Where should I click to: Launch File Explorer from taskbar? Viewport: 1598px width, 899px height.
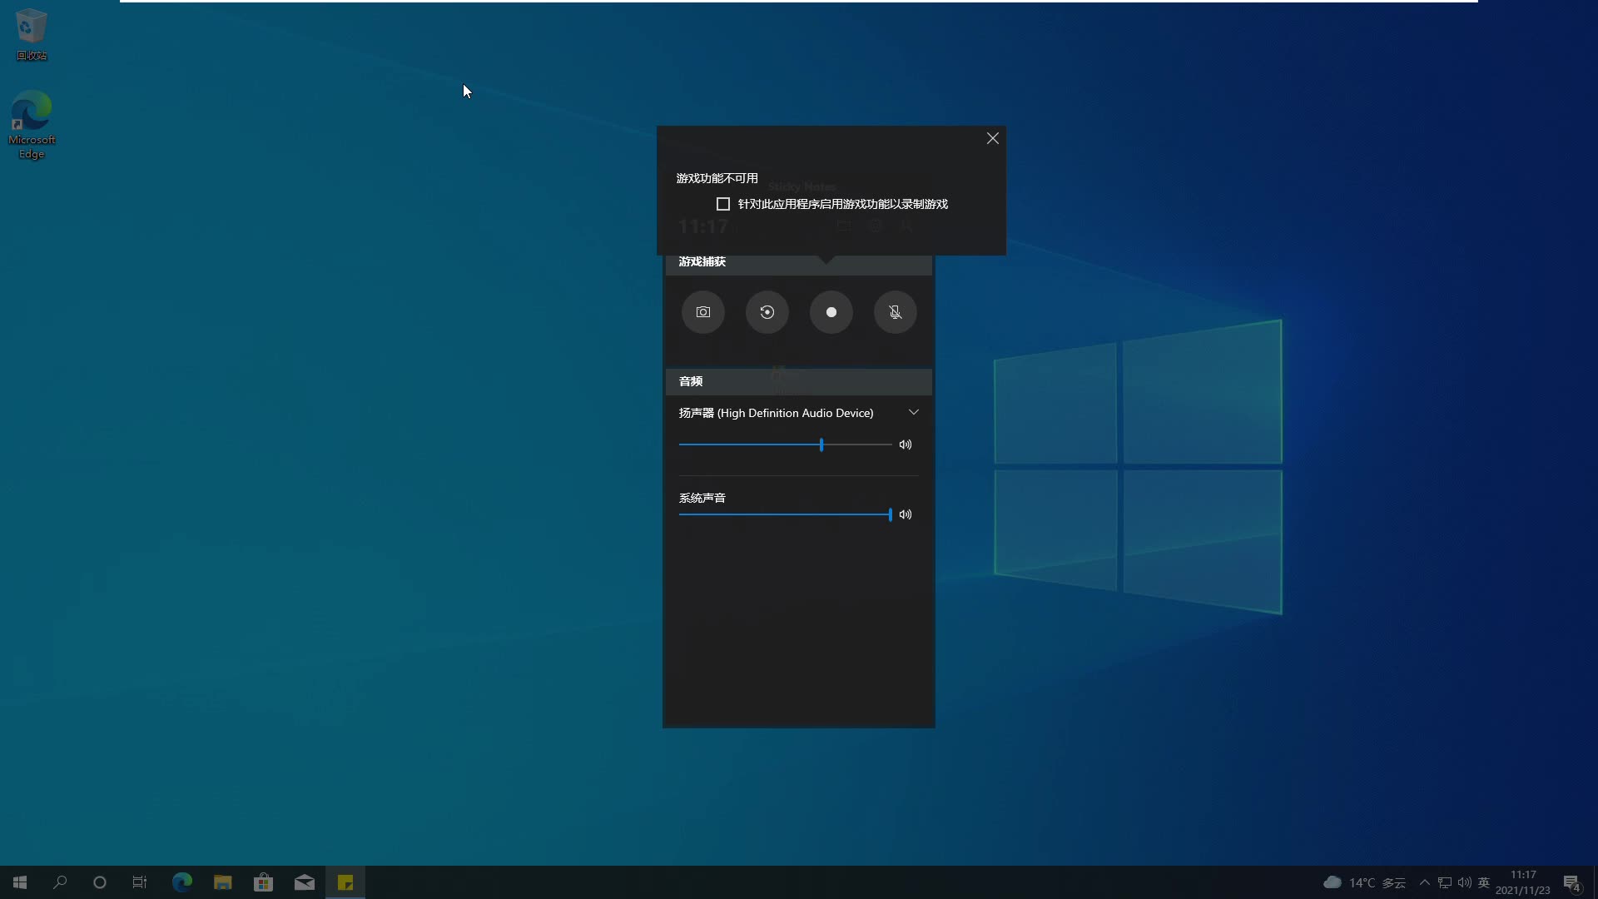pos(222,882)
